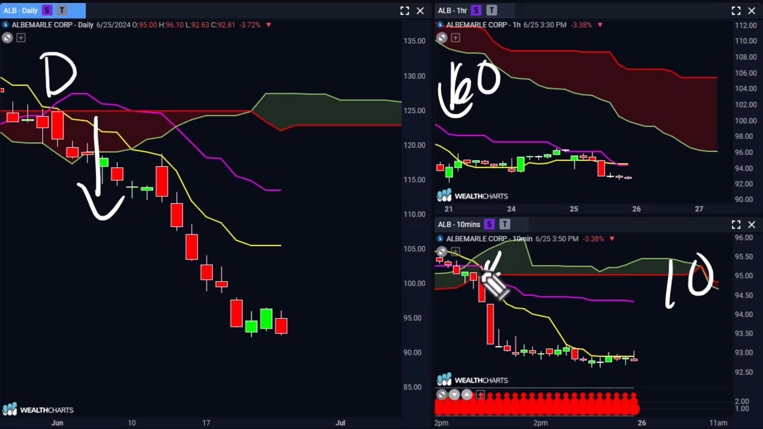
Task: Click ALBEMARLE CORP - Daily title text
Action: point(52,25)
